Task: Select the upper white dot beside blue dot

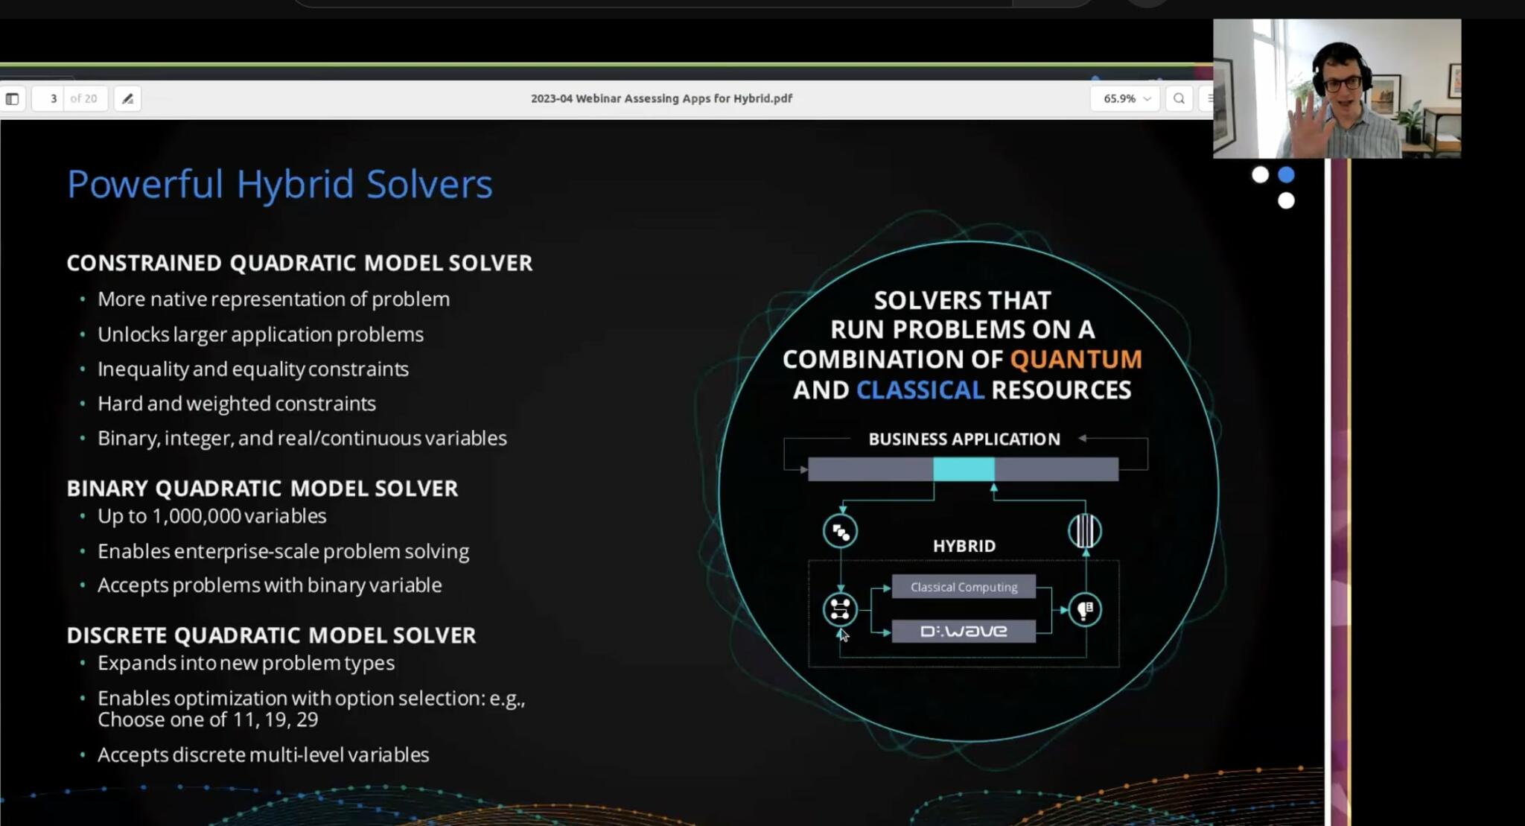Action: tap(1260, 175)
